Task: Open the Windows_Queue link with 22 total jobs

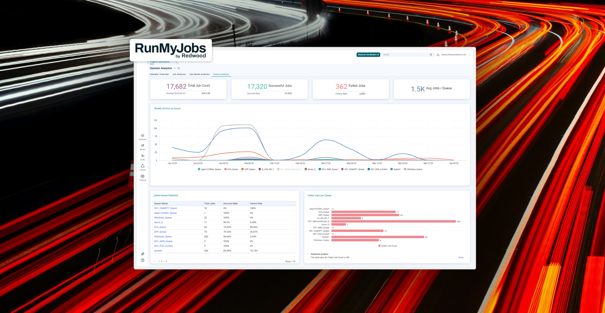Action: coord(163,218)
